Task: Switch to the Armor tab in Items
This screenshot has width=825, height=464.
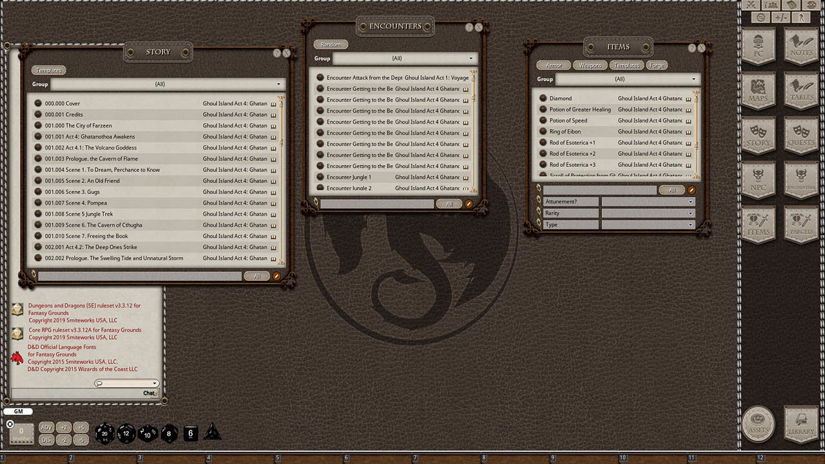Action: (x=553, y=65)
